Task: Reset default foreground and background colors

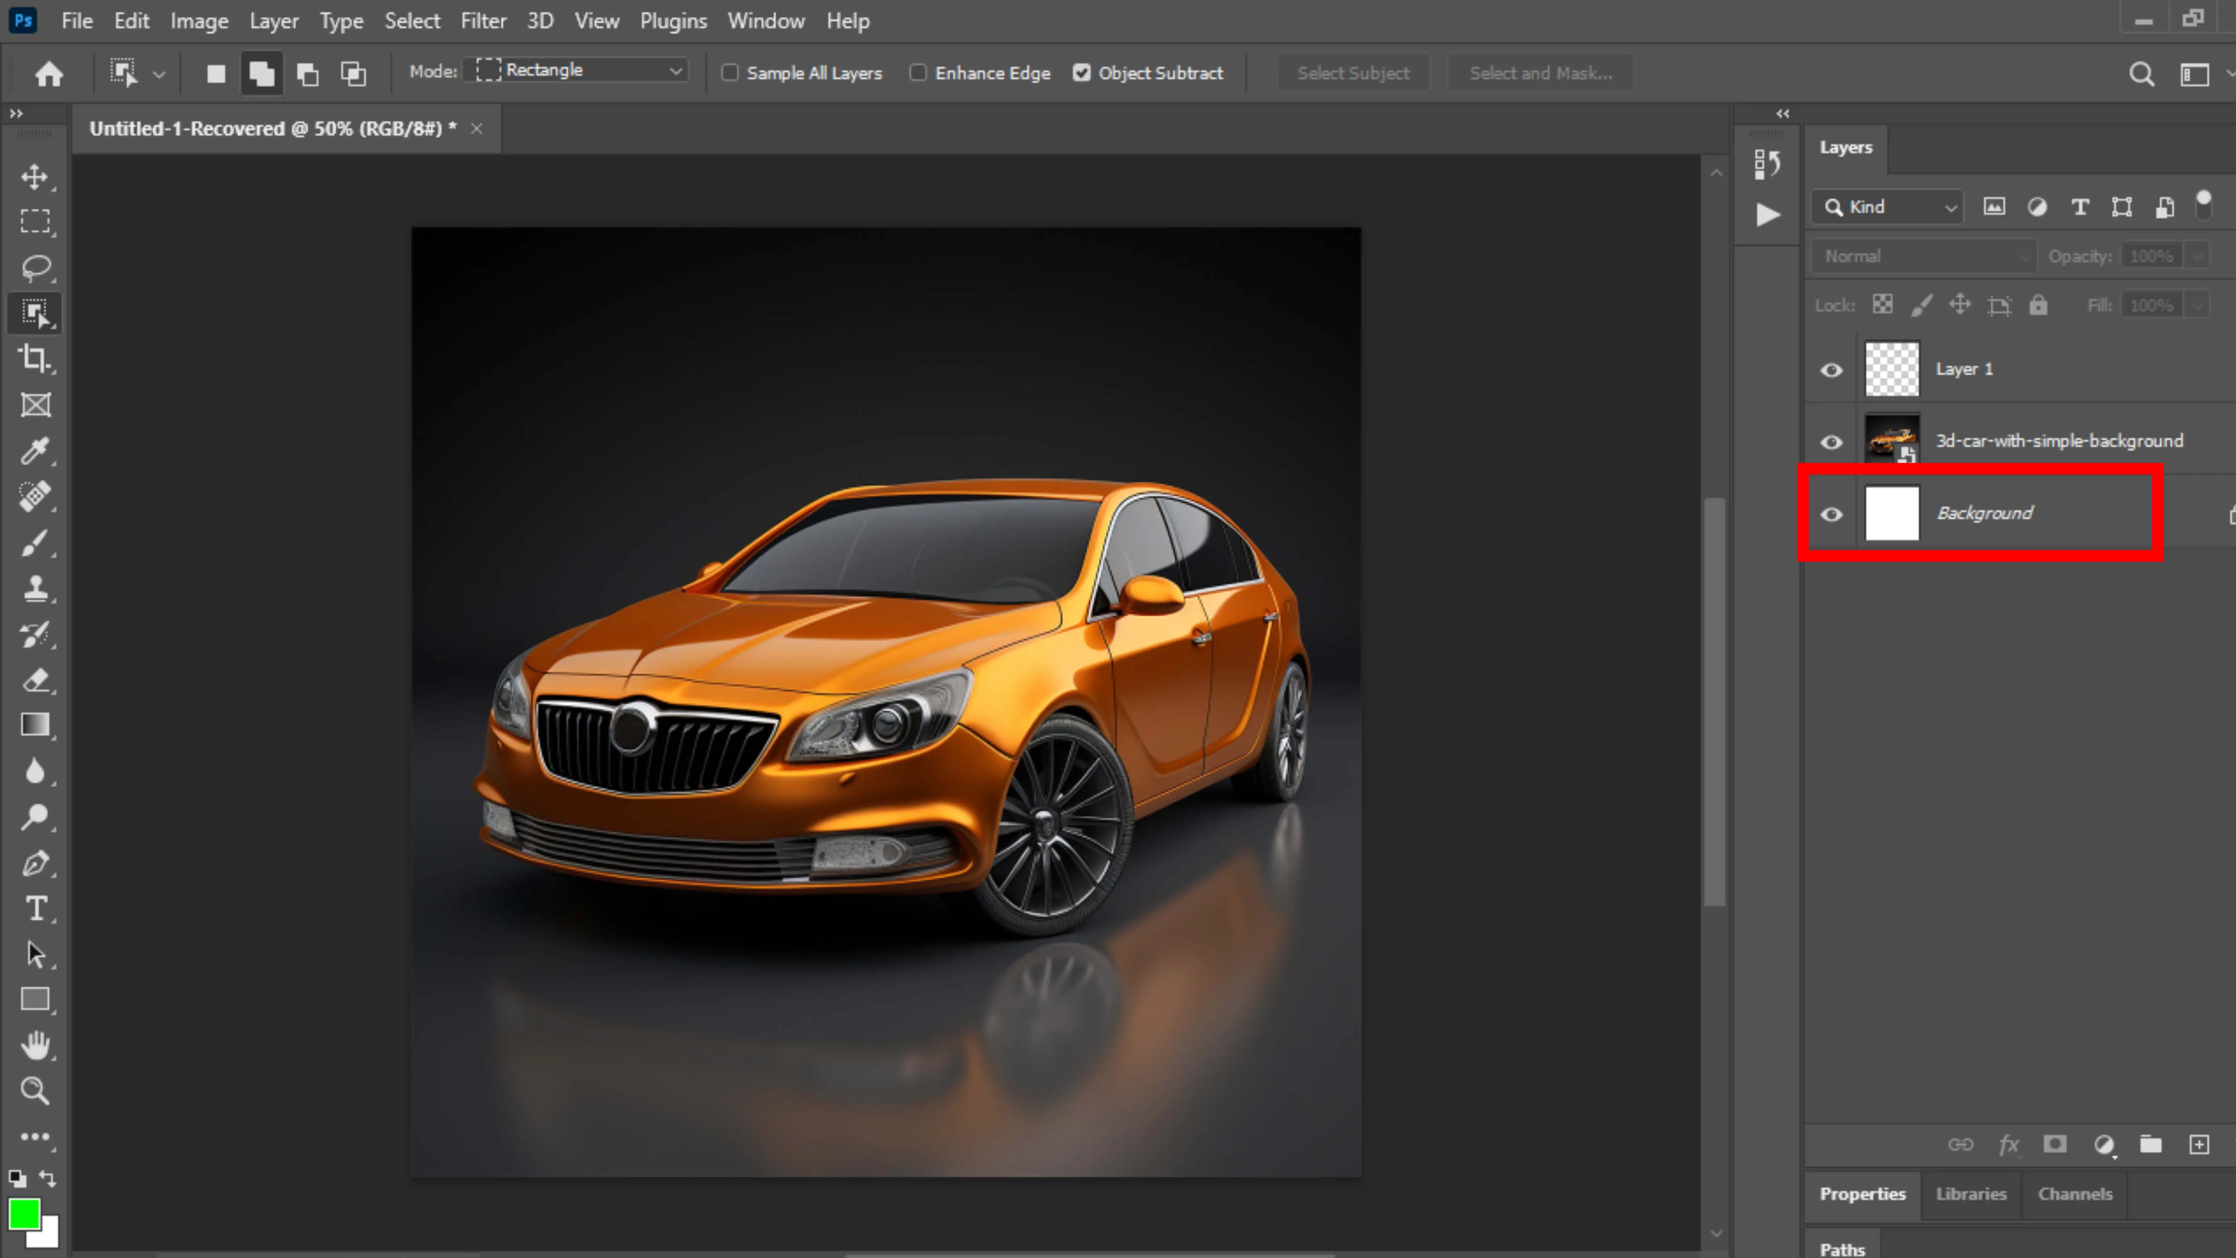Action: point(18,1179)
